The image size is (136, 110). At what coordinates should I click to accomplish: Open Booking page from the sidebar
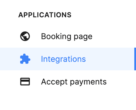(68, 36)
